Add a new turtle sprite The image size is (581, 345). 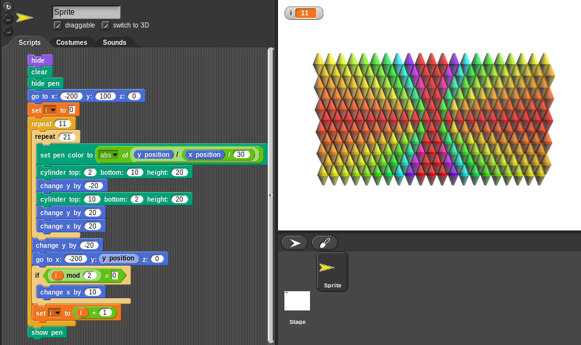pos(295,243)
